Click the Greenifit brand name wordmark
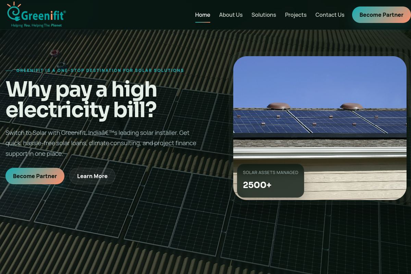The height and width of the screenshot is (274, 411). pos(42,16)
